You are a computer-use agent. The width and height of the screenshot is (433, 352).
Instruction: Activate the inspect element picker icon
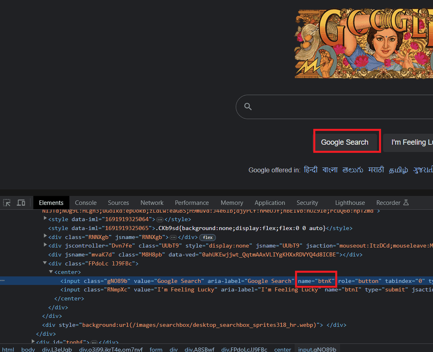click(7, 202)
